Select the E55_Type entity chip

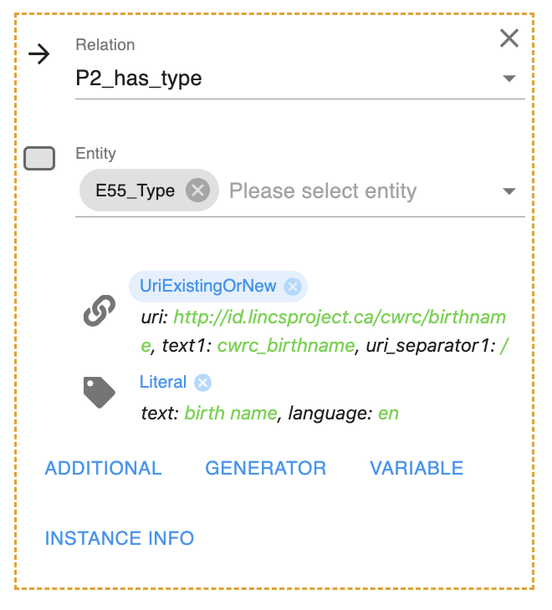click(135, 191)
